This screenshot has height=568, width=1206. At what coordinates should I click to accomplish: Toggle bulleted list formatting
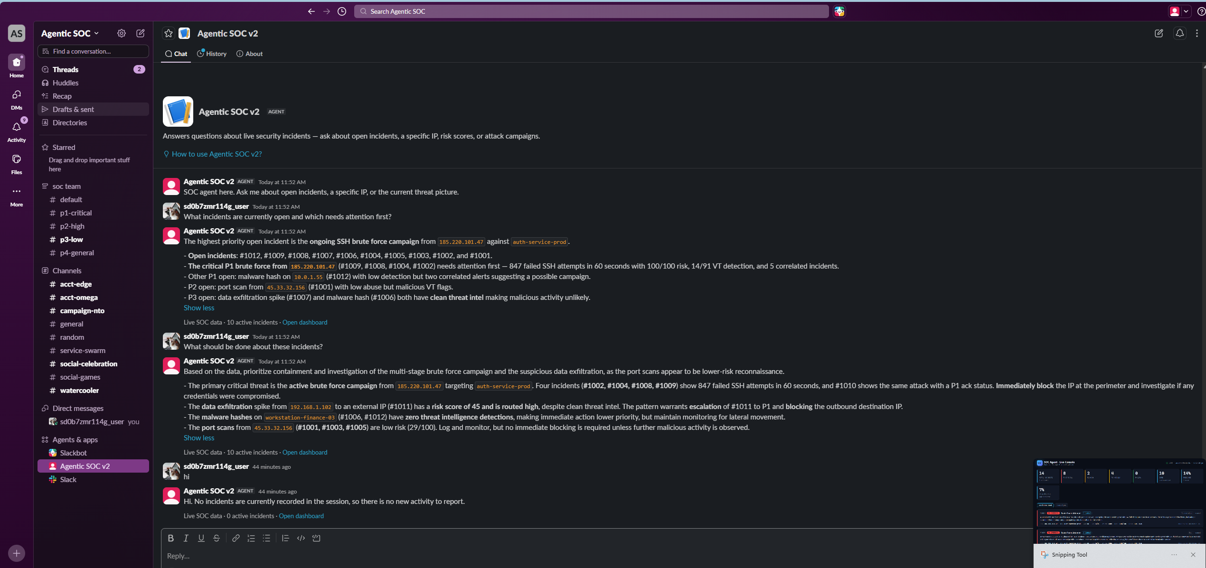(x=266, y=538)
